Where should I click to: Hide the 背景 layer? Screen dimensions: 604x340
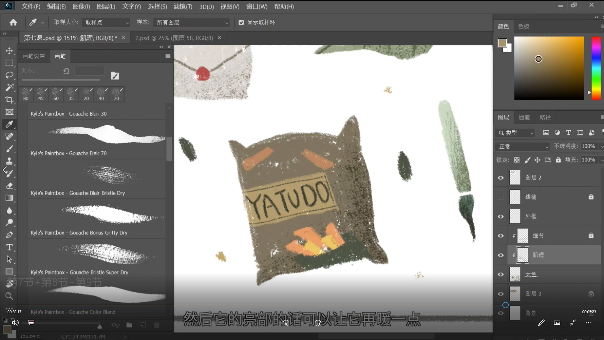point(501,313)
